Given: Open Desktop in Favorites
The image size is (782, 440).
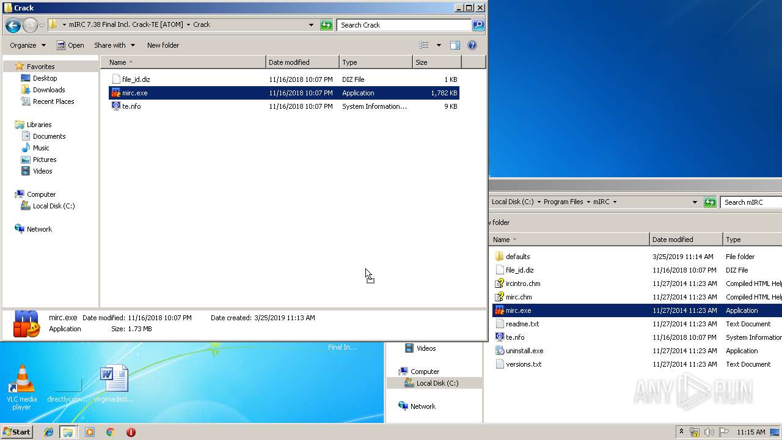Looking at the screenshot, I should [x=45, y=78].
